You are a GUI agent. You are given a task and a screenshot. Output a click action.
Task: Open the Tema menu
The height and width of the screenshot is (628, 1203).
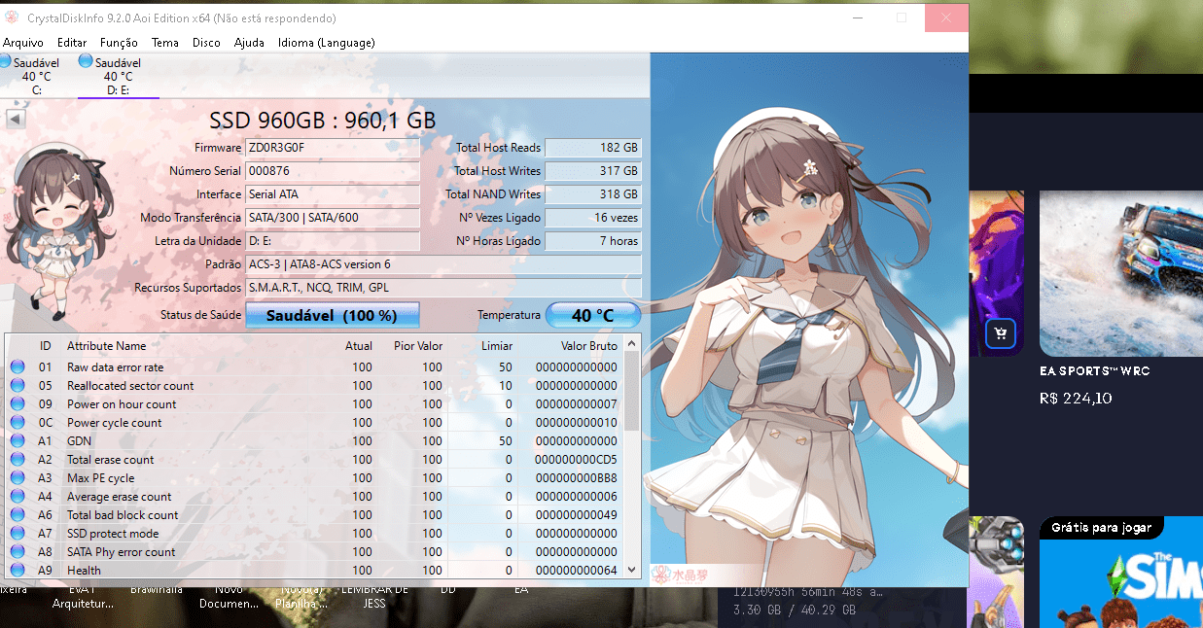point(165,42)
